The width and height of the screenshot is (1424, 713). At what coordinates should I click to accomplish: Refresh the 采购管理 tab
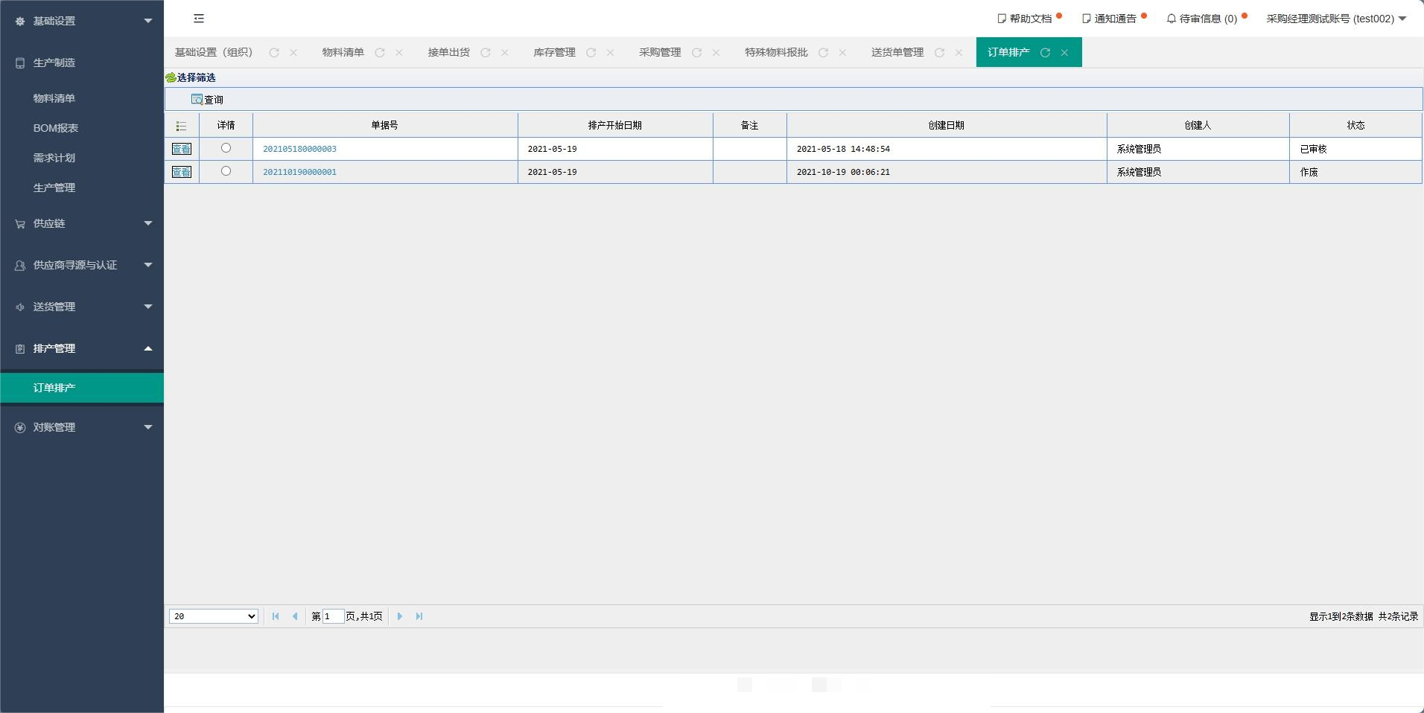(x=697, y=53)
